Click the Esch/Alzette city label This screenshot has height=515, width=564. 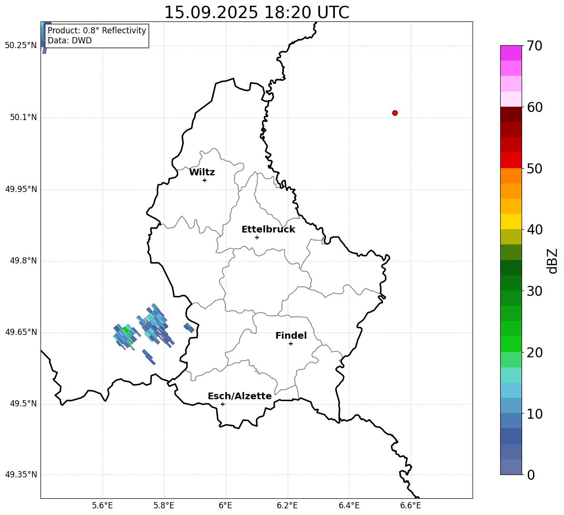240,396
